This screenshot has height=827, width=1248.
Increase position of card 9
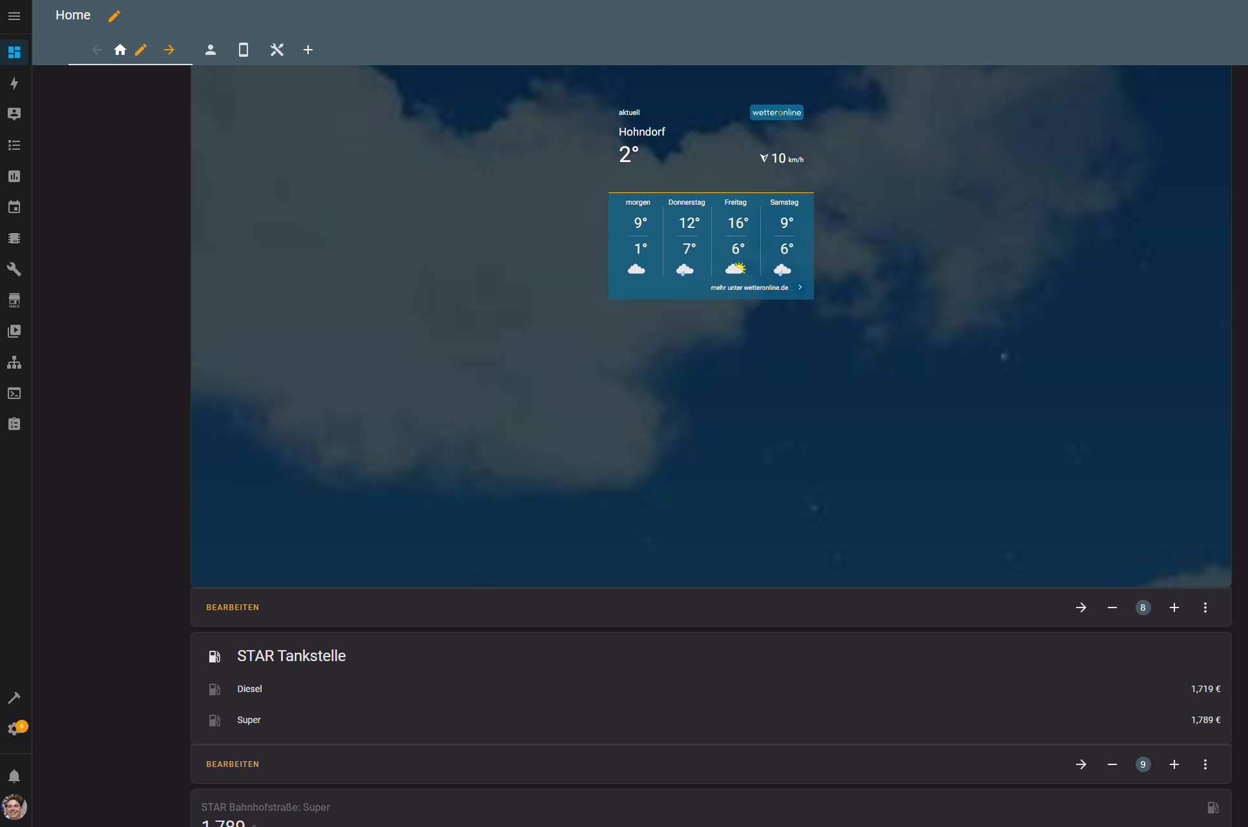point(1174,764)
